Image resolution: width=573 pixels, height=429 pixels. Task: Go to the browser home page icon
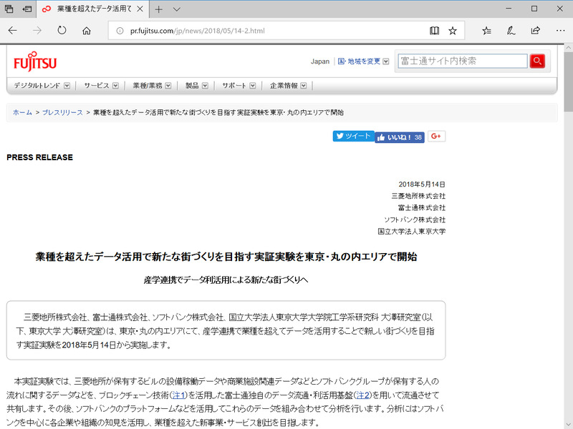click(86, 31)
